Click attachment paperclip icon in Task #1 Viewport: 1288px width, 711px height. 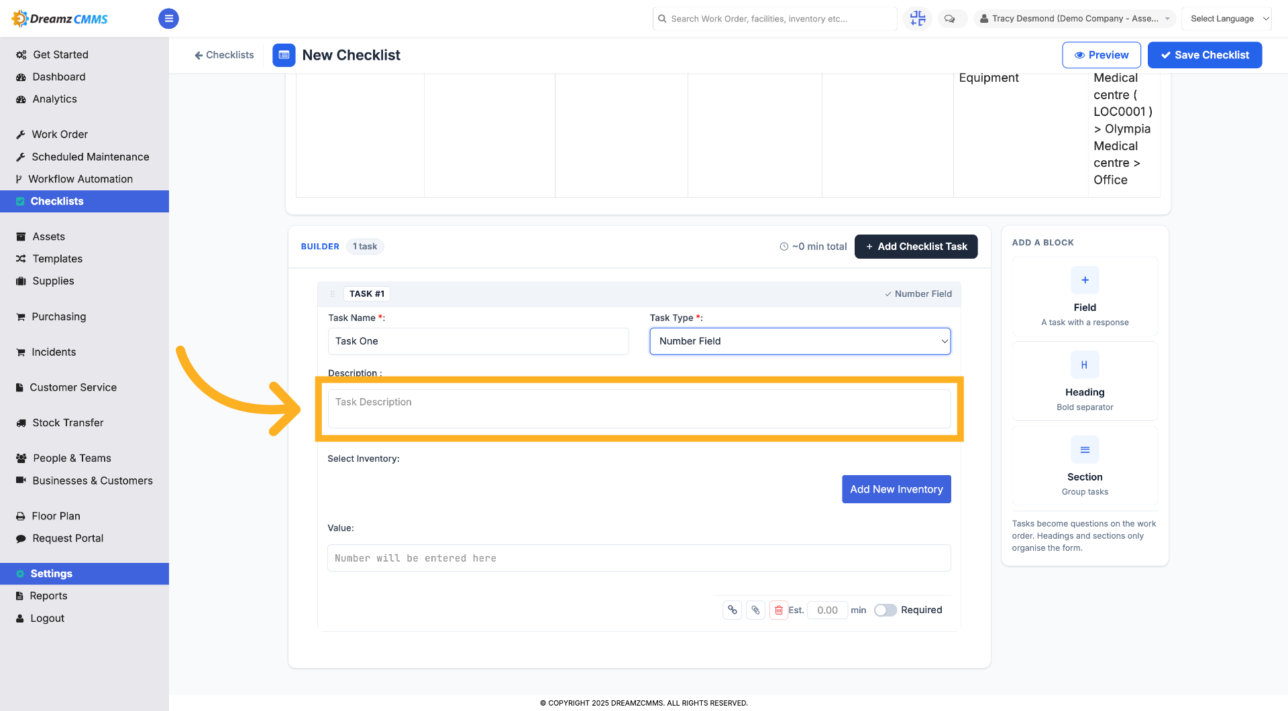click(755, 610)
